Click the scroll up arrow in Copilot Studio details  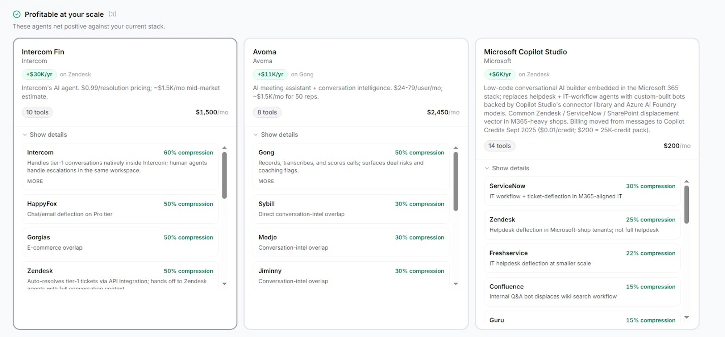coord(686,181)
